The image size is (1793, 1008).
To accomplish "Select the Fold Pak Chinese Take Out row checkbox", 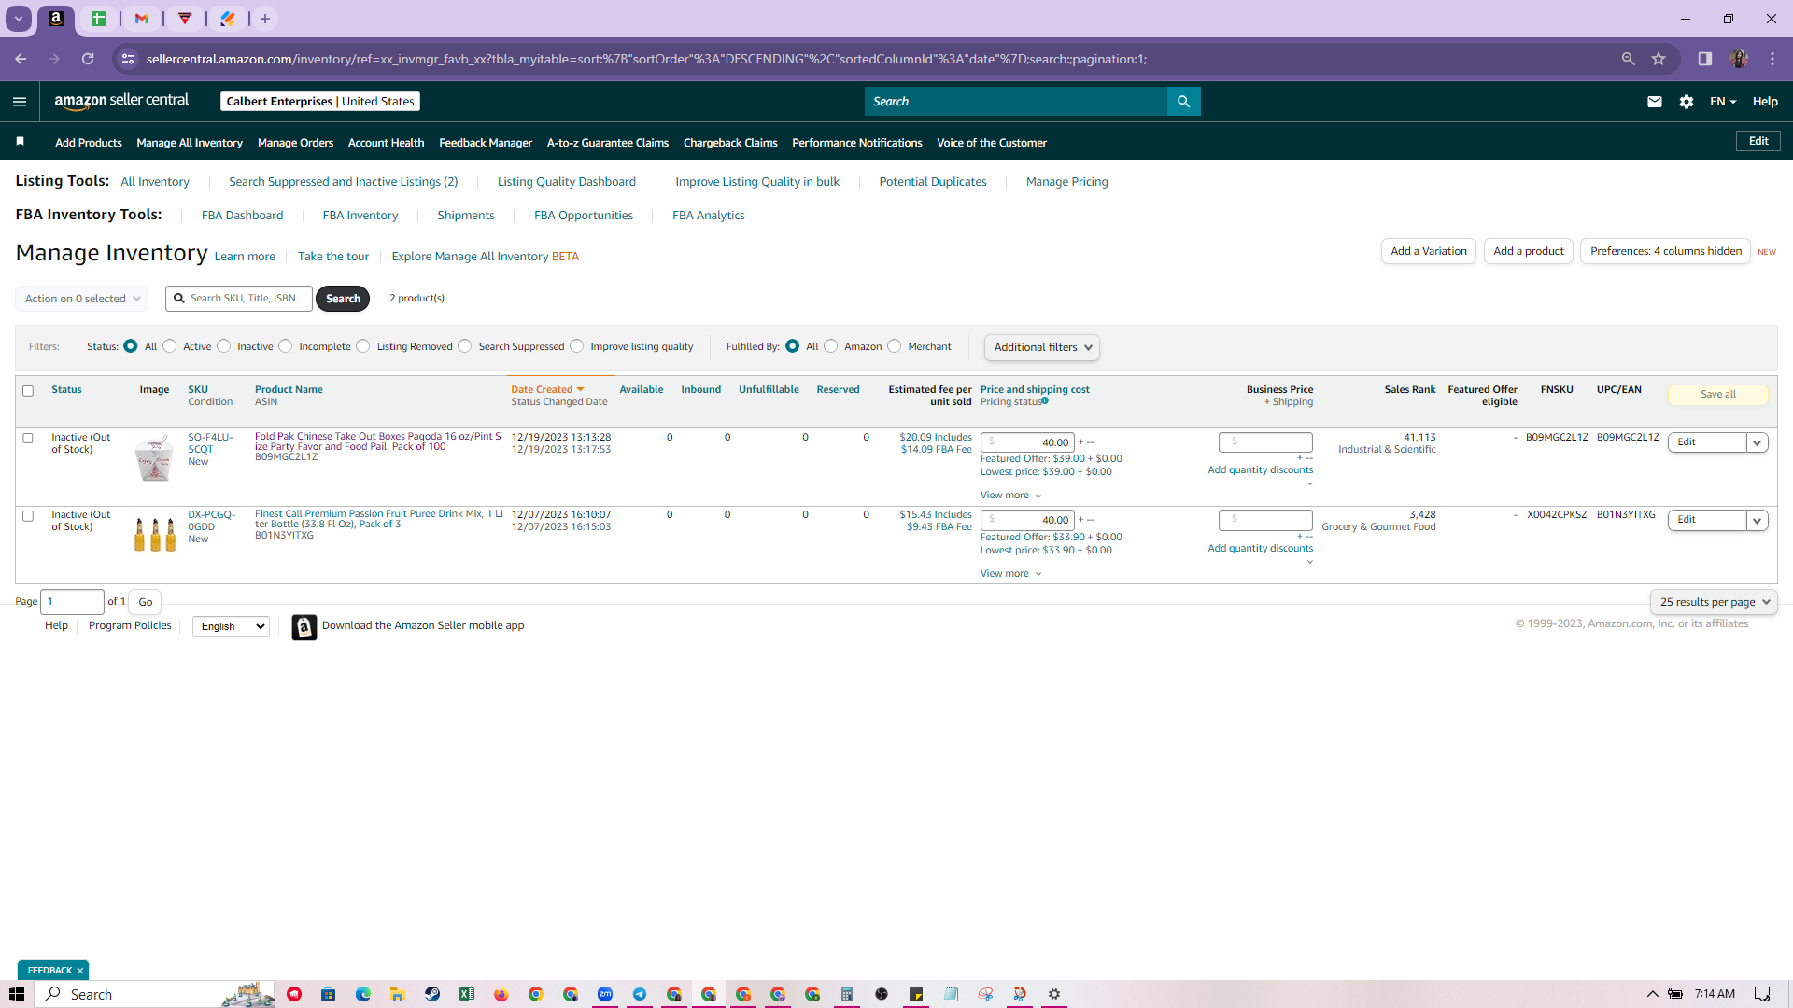I will (x=28, y=438).
